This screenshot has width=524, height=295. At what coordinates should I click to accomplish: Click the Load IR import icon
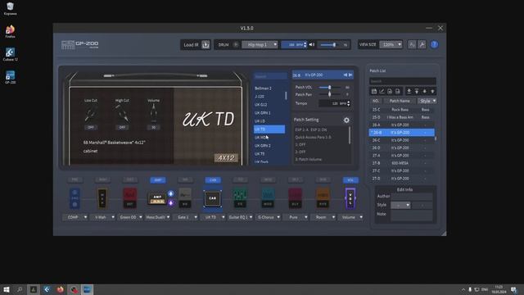coord(206,44)
